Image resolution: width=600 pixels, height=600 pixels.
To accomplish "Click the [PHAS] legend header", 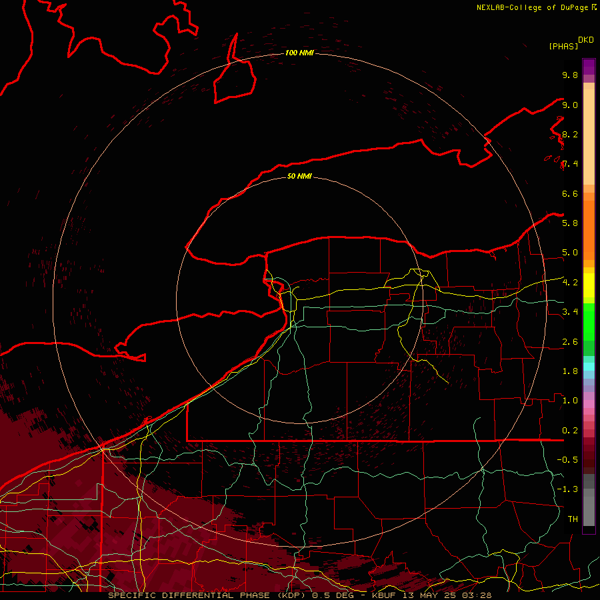I will (x=563, y=46).
